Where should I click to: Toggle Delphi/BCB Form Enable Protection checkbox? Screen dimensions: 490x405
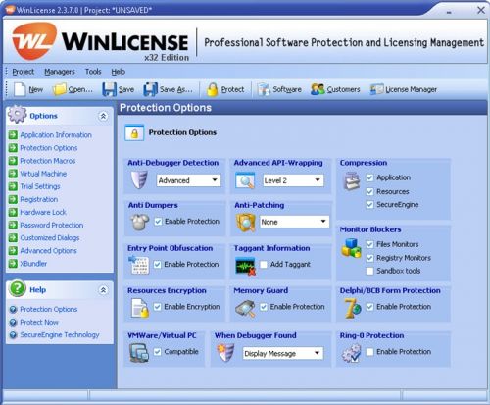[369, 307]
